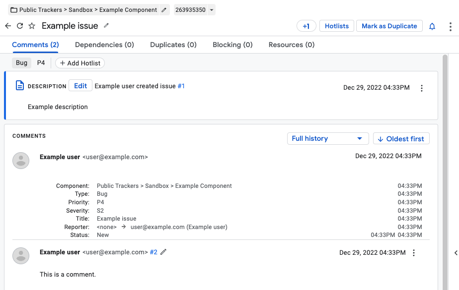Edit component path pencil icon
The width and height of the screenshot is (459, 290).
coord(164,10)
